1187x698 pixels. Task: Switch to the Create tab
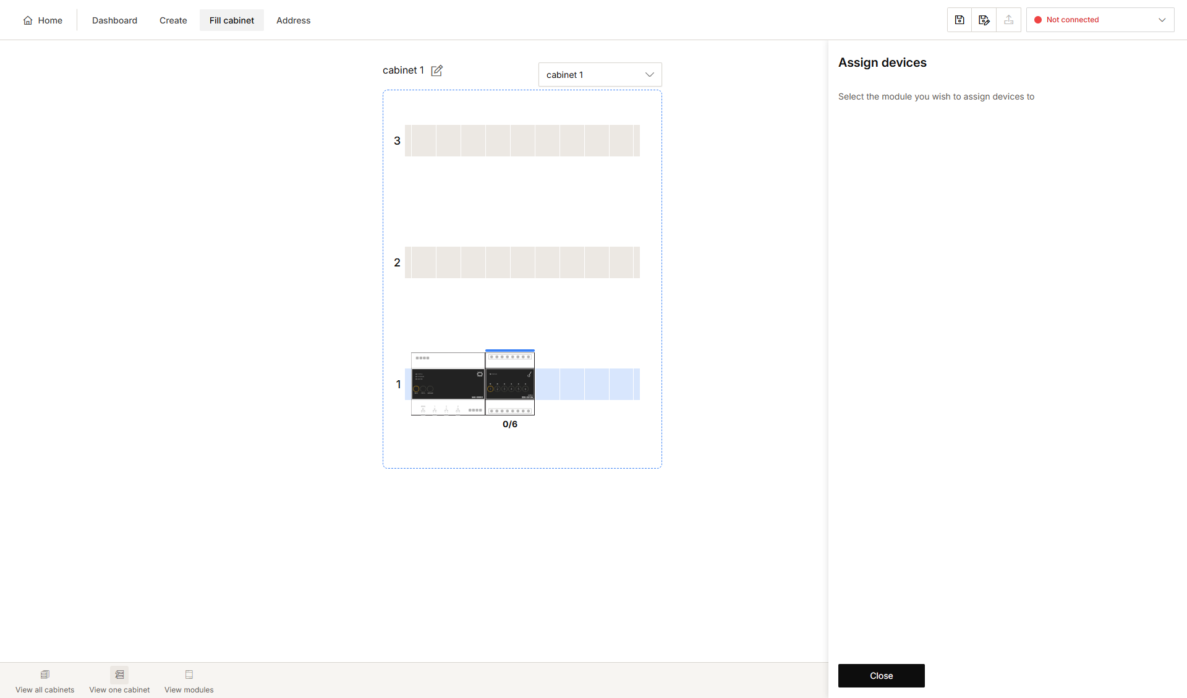173,20
